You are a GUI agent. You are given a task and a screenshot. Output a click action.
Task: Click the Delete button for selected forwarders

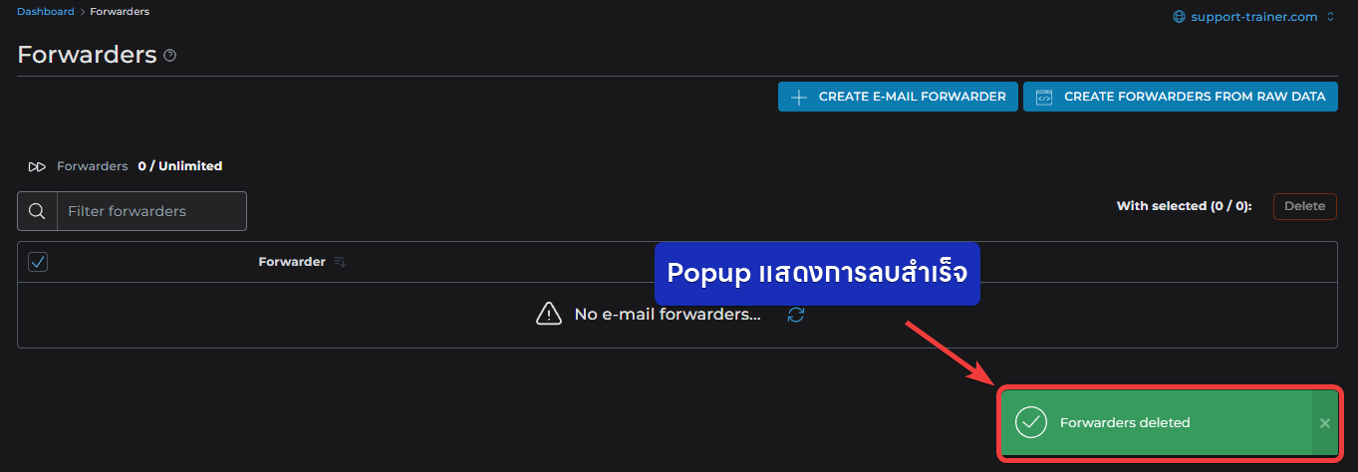pos(1305,206)
